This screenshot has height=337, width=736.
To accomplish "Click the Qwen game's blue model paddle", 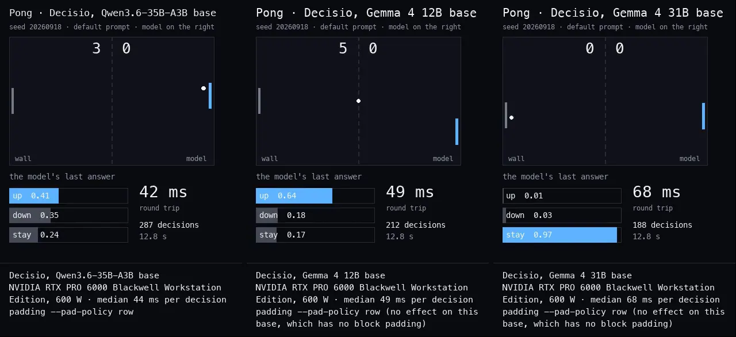I will pos(210,95).
